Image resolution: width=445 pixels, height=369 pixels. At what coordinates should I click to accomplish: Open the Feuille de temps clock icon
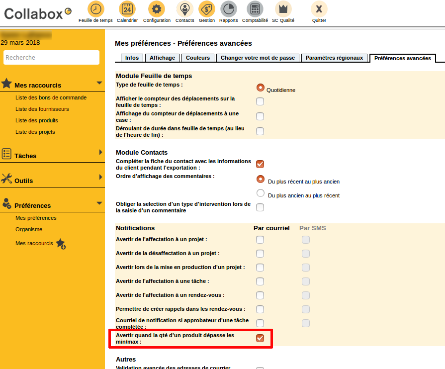(x=95, y=9)
